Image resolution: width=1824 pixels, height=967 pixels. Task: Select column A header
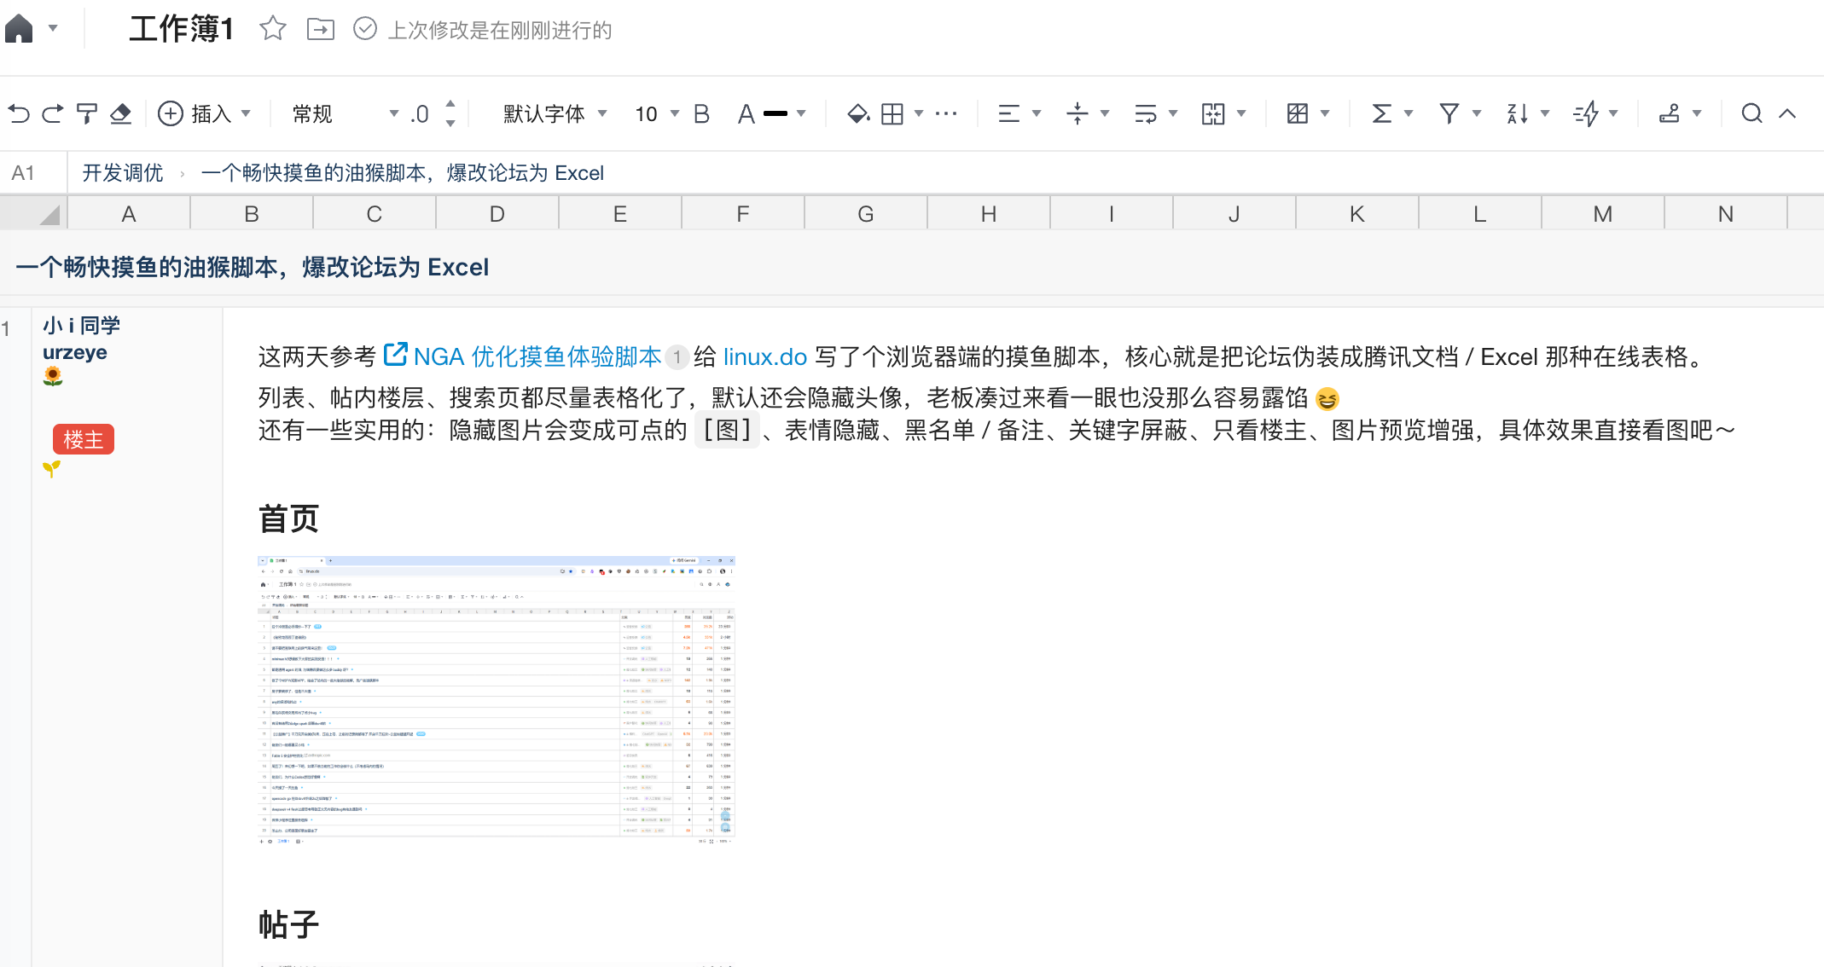(129, 213)
